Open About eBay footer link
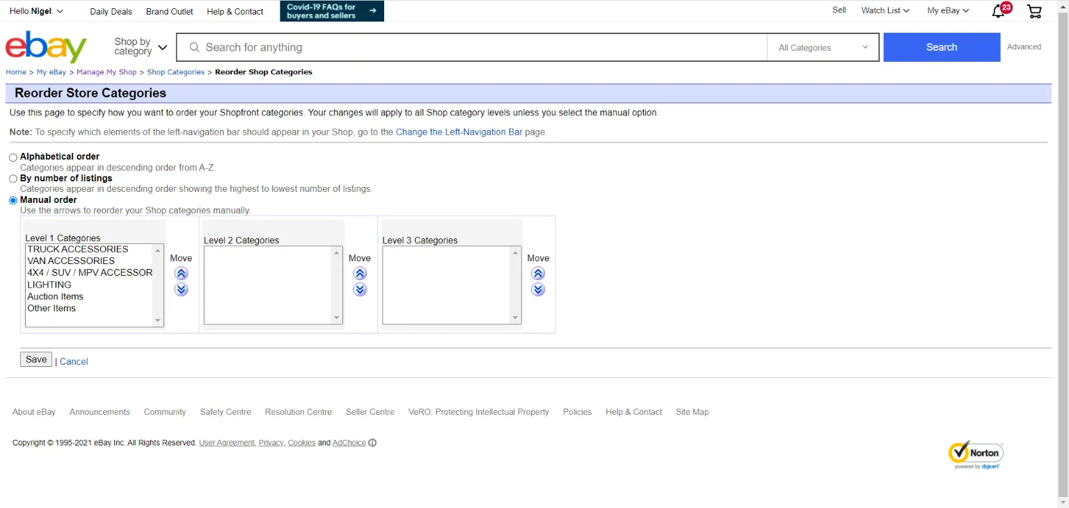 click(34, 412)
